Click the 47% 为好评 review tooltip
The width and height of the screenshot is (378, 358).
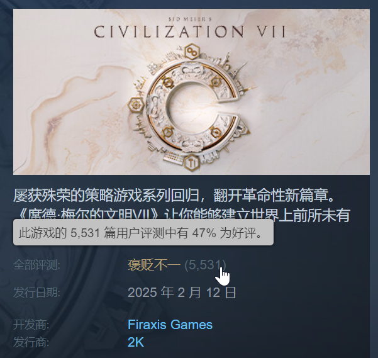[x=143, y=232]
